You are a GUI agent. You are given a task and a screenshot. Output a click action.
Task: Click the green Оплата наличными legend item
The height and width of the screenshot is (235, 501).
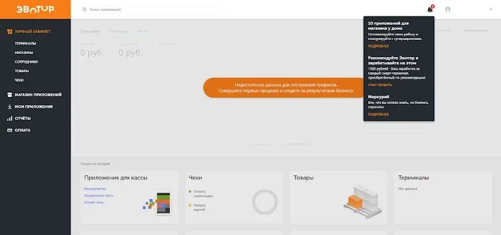coord(201,194)
